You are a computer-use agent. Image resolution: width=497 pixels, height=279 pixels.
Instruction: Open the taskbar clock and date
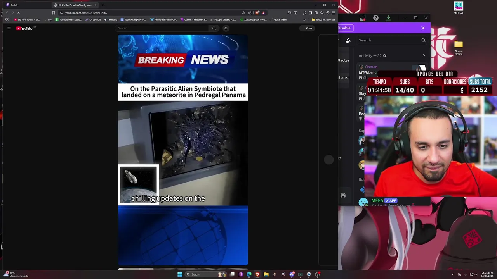(x=487, y=274)
